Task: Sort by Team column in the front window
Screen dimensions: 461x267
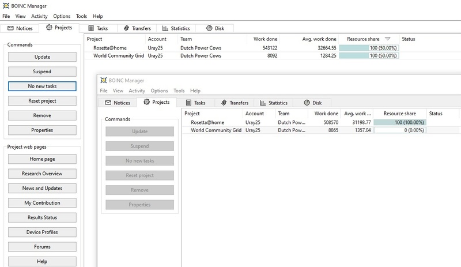Action: pos(292,114)
